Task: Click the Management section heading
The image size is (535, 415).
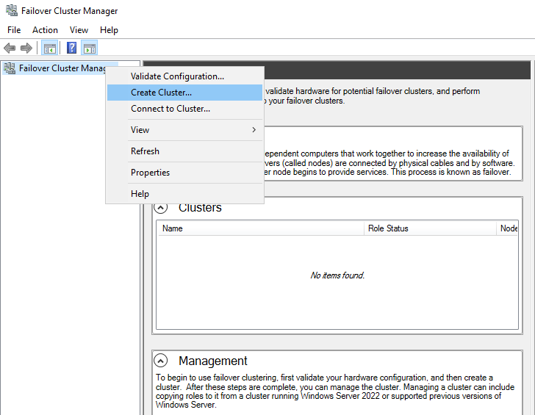Action: coord(213,361)
